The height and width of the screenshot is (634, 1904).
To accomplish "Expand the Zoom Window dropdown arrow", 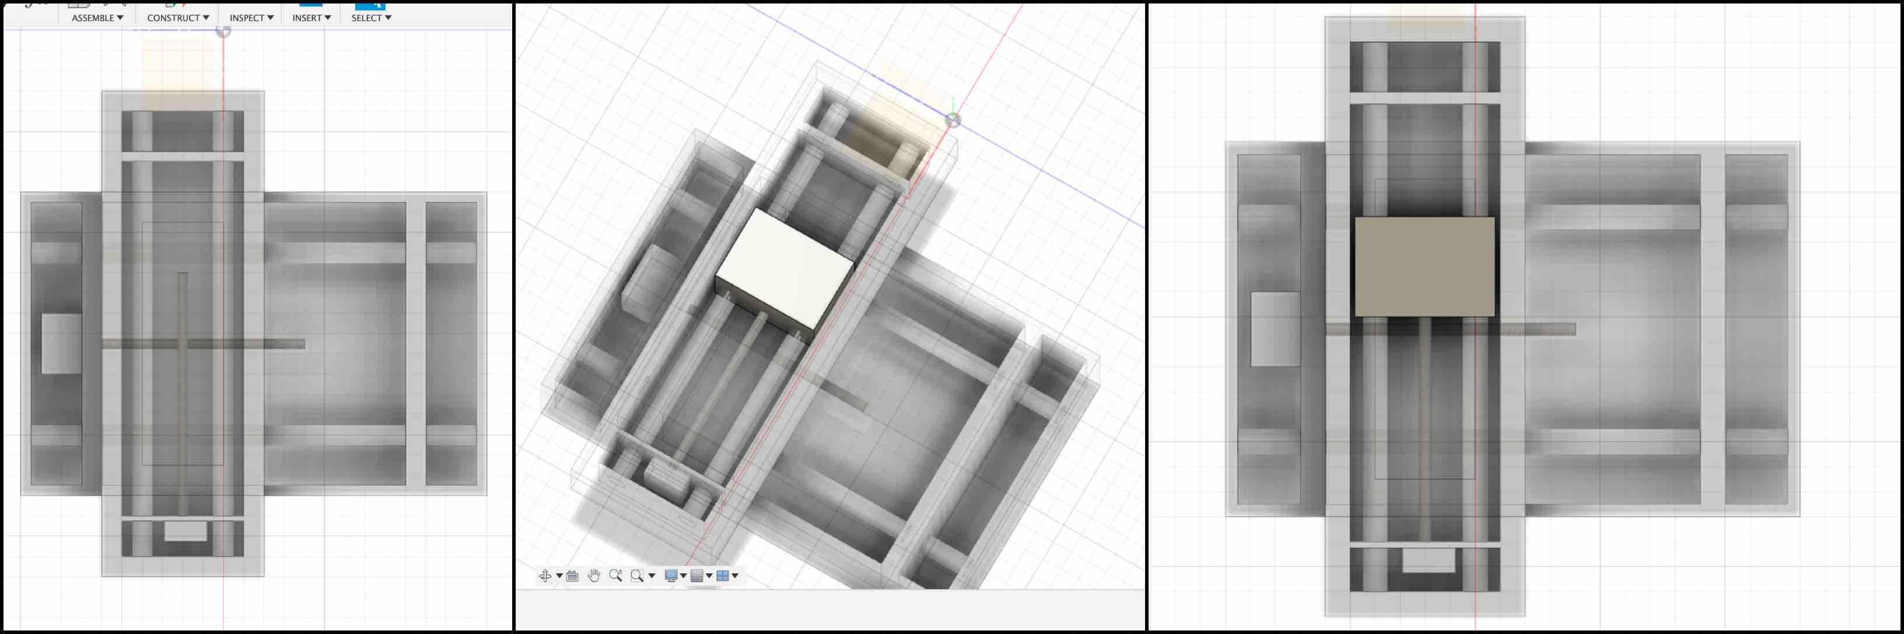I will (x=652, y=576).
